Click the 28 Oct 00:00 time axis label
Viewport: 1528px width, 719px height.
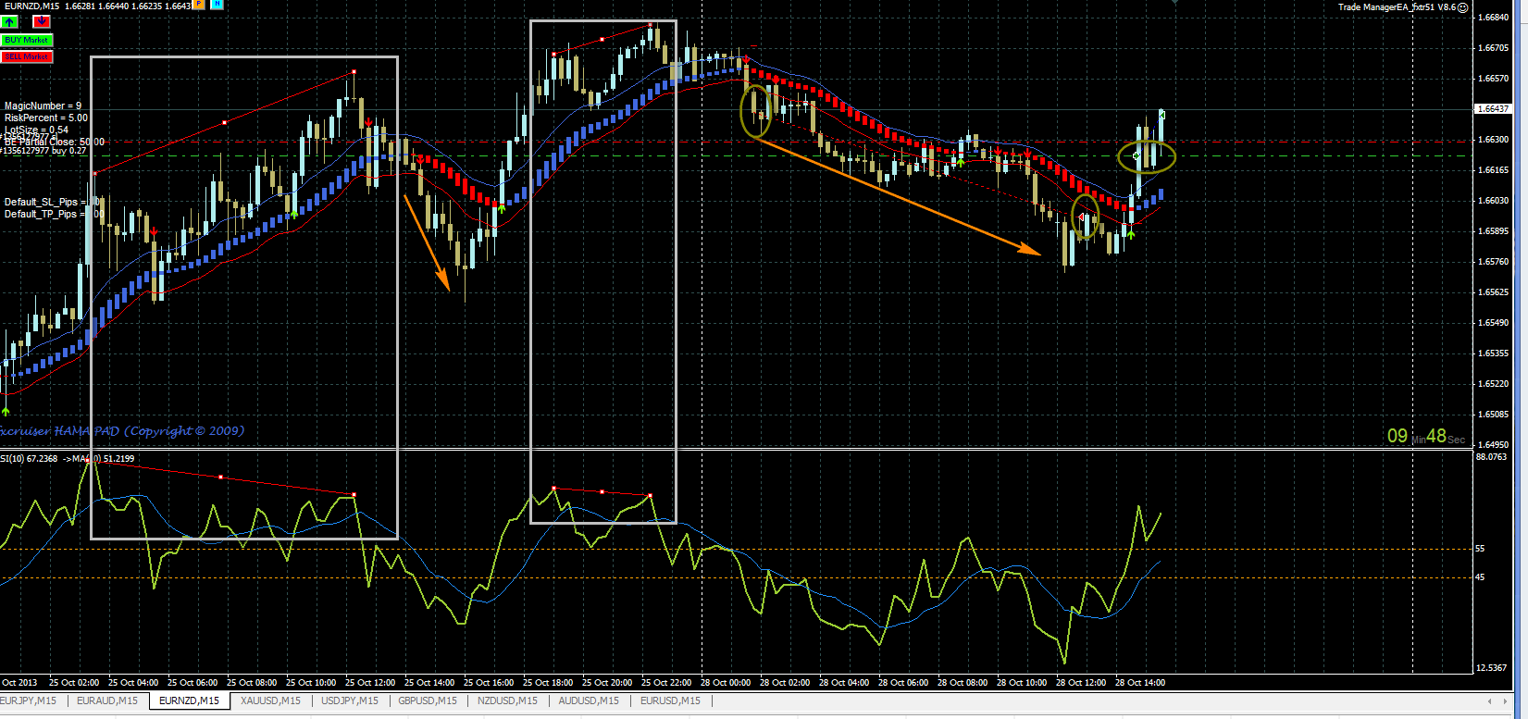click(x=726, y=683)
